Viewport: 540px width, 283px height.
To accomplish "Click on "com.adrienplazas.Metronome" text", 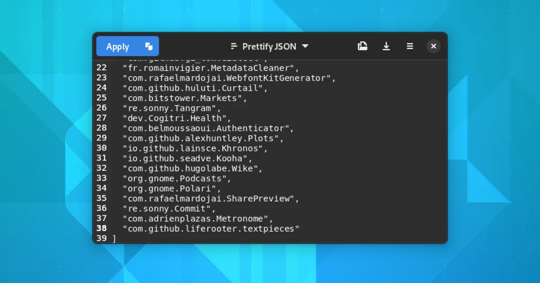I will 198,219.
